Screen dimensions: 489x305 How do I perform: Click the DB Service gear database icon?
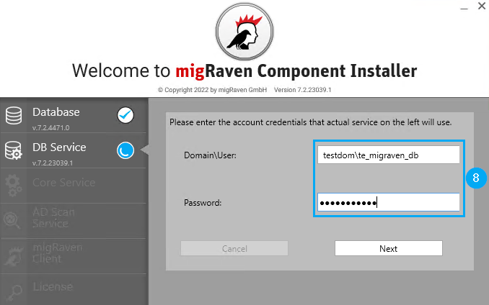coord(14,150)
